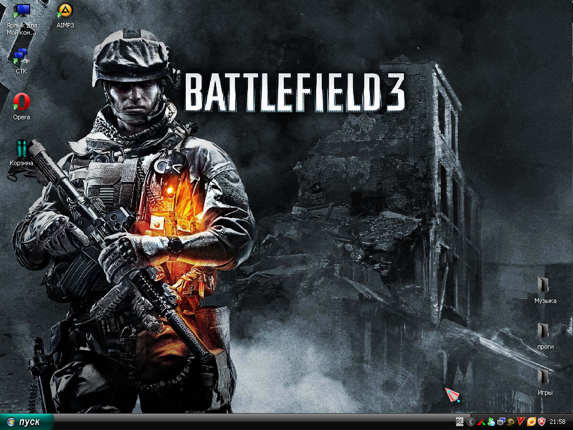Open the security shield alert icon
573x430 pixels.
coord(541,422)
